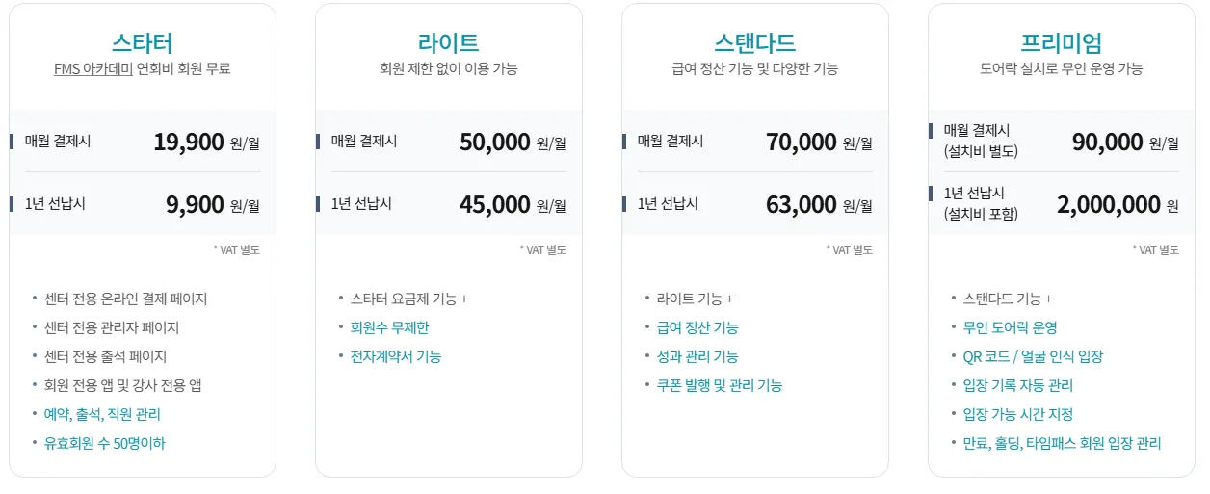Screen dimensions: 1210x494
Task: Click the 라이트 plan title
Action: 449,42
